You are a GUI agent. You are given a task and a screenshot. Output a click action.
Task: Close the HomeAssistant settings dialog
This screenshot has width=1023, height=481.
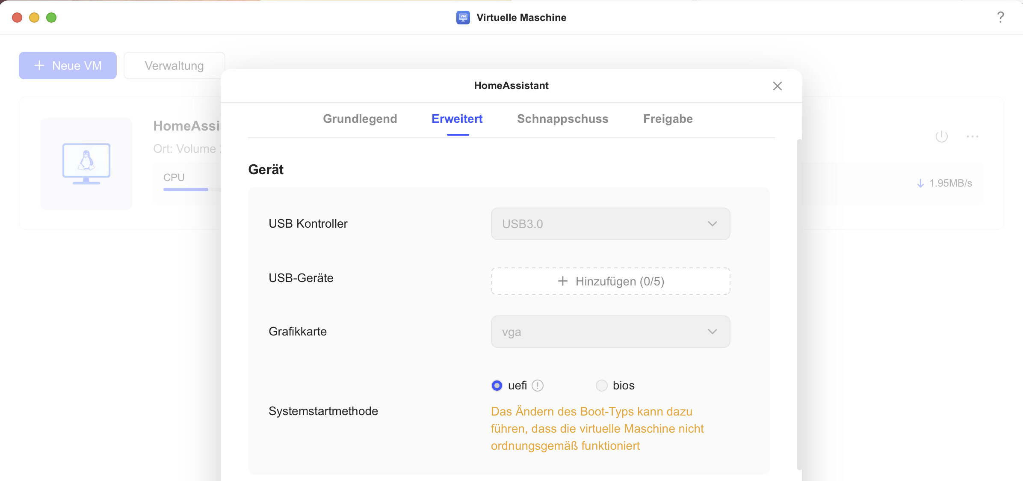(777, 86)
